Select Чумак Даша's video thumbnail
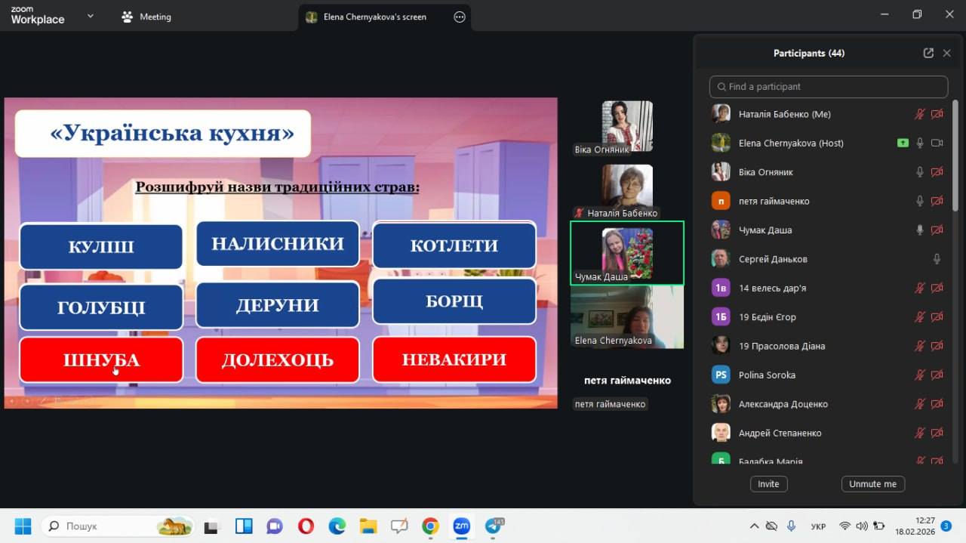 [x=626, y=253]
